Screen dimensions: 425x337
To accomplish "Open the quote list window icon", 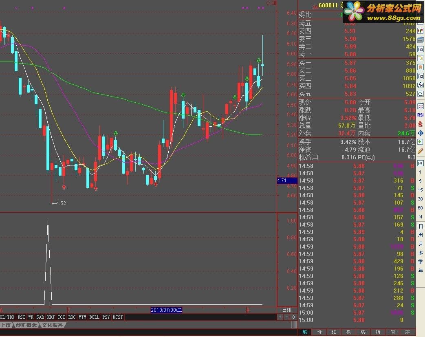I will [421, 40].
